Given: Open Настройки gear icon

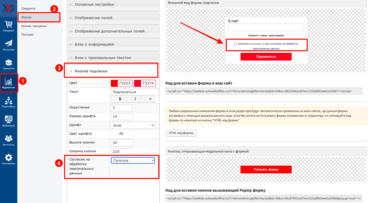Looking at the screenshot, I should click(x=9, y=158).
